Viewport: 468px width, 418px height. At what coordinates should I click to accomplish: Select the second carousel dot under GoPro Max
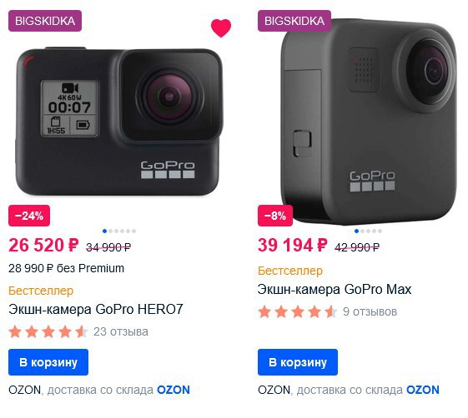point(362,231)
